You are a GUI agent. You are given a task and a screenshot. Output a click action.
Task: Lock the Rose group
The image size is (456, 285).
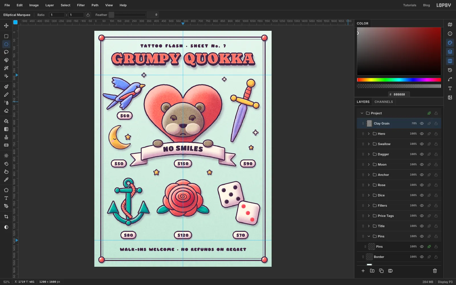[x=436, y=185]
